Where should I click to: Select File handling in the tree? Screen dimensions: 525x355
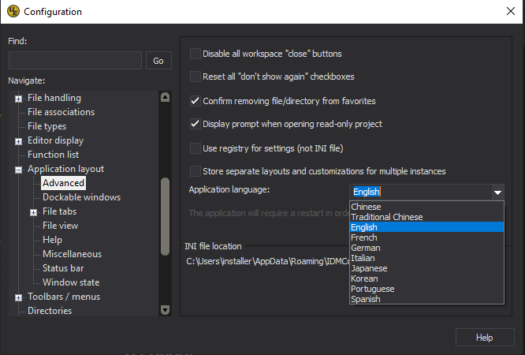(54, 98)
